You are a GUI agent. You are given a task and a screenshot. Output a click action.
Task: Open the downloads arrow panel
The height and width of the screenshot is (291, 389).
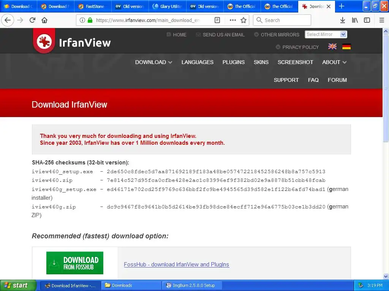click(x=343, y=20)
